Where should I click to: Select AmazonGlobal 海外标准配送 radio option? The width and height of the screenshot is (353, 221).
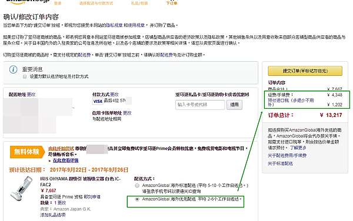pyautogui.click(x=137, y=186)
